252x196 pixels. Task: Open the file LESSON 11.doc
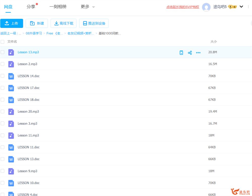(28, 147)
